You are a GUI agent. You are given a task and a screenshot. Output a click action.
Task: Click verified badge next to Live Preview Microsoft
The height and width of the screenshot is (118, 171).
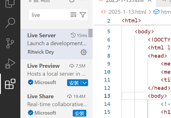tap(31, 82)
